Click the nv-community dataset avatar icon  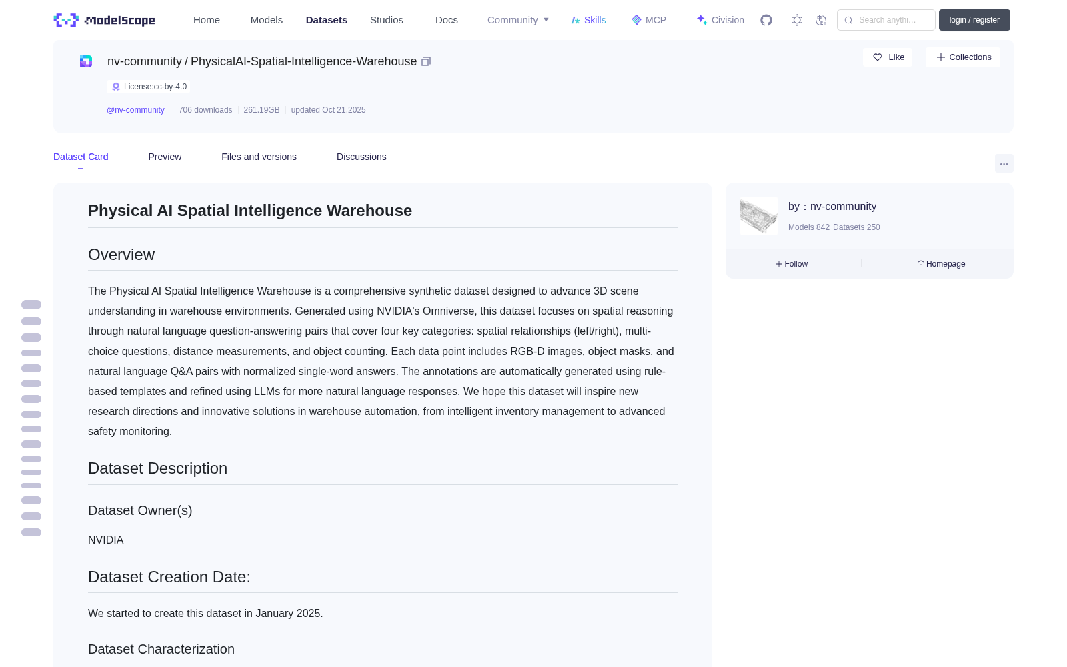[86, 61]
